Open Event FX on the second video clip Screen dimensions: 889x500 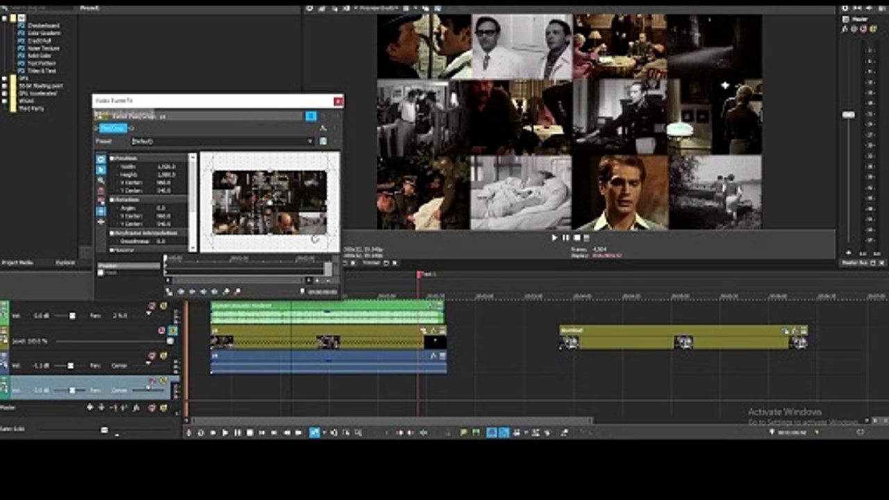[795, 331]
